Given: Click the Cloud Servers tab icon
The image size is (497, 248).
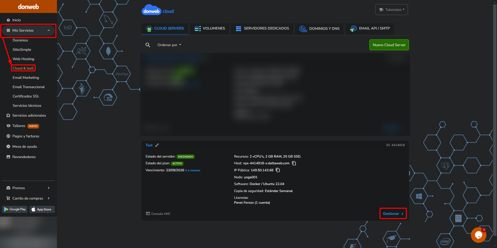Looking at the screenshot, I should click(149, 29).
